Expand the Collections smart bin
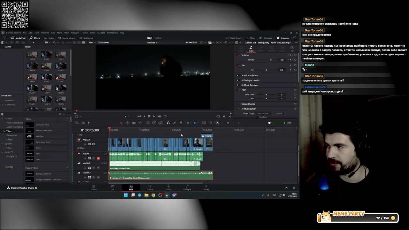Screen dimensions: 409x230 (3, 104)
